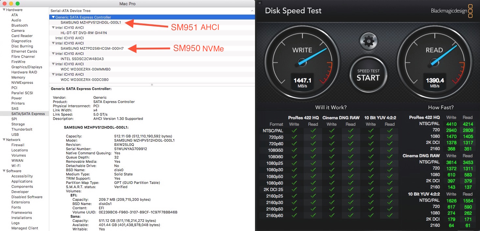This screenshot has width=480, height=231.
Task: Select Volumes under Network
Action: [19, 155]
